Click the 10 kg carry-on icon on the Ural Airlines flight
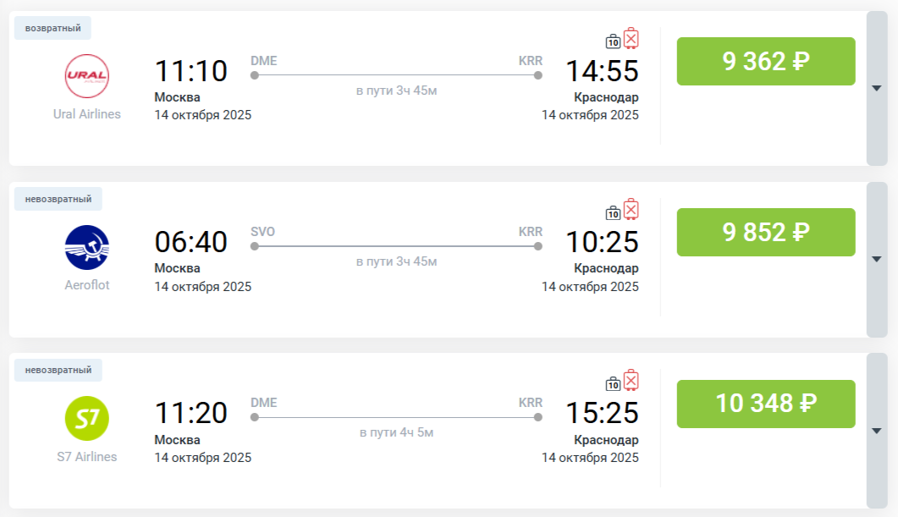Viewport: 898px width, 517px height. coord(614,41)
